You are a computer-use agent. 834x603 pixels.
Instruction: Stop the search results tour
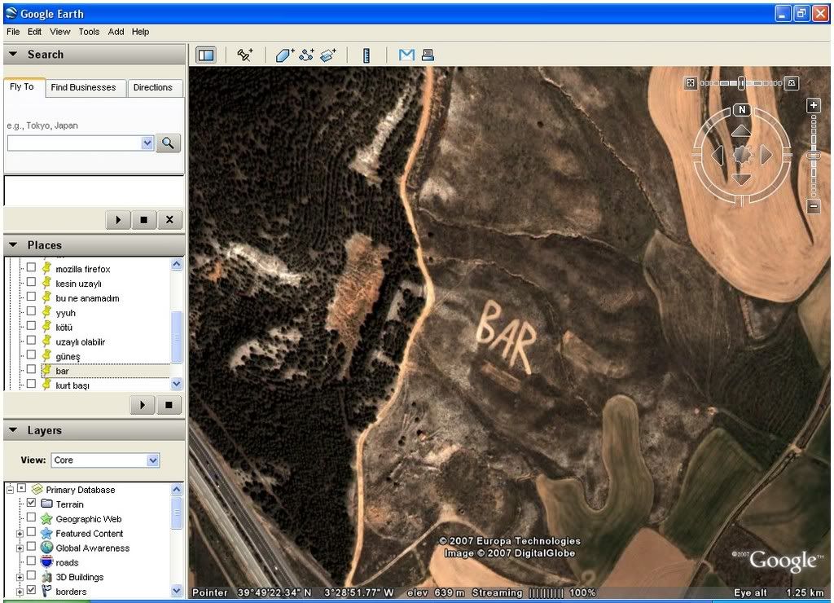[143, 220]
